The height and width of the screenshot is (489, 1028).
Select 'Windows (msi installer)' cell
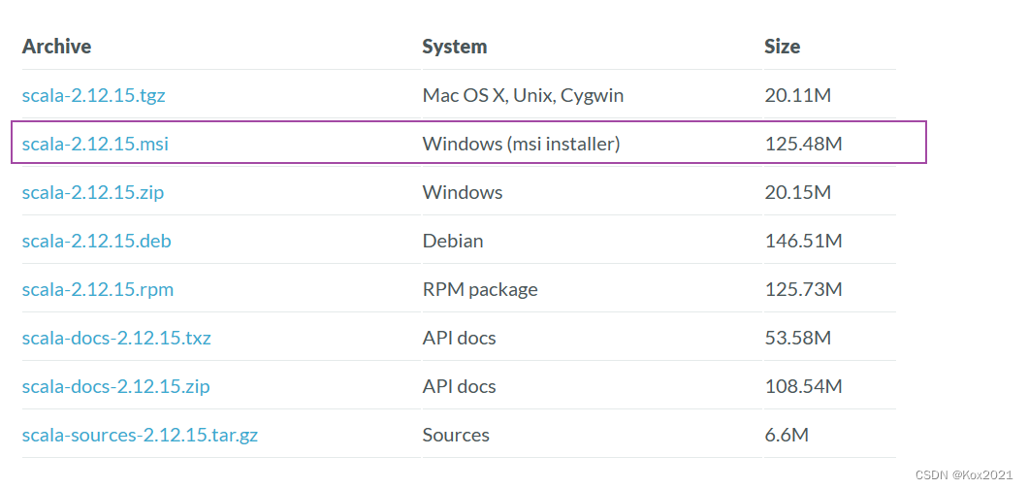click(x=521, y=144)
